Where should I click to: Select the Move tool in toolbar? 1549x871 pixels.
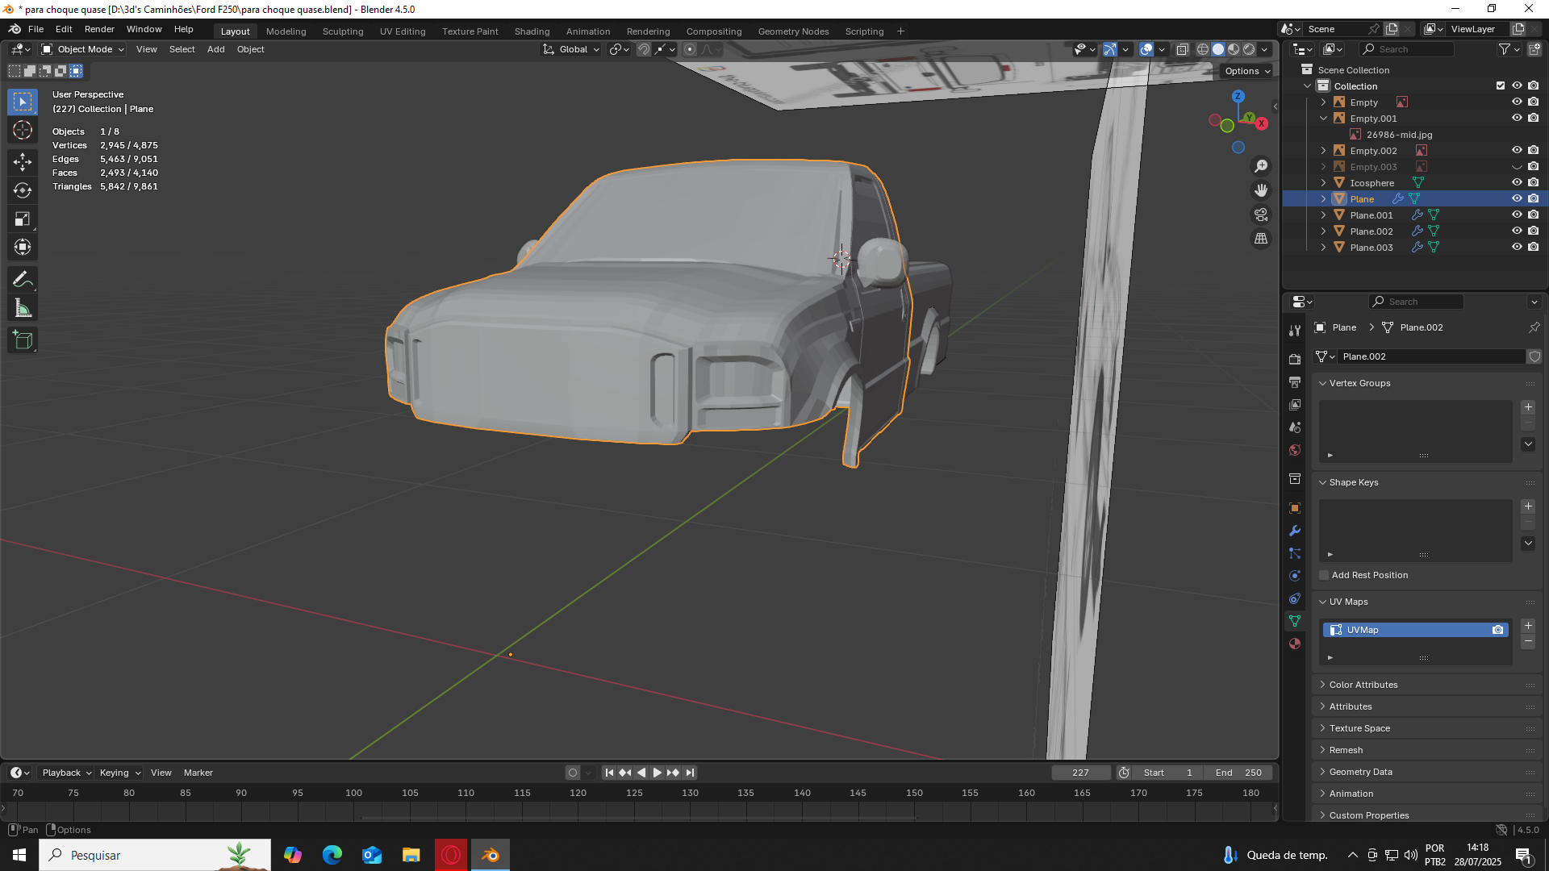click(23, 161)
